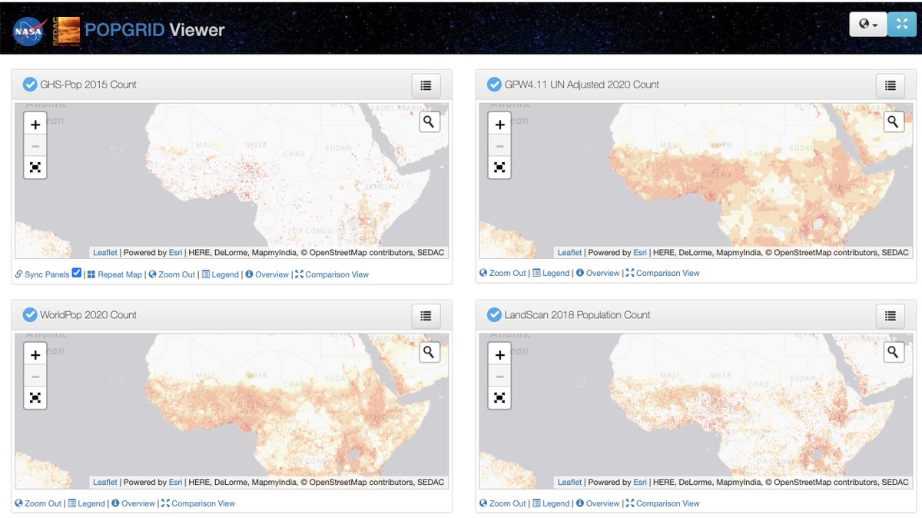Open Legend for LandScan panel
Screen dimensions: 922x518
click(x=551, y=503)
